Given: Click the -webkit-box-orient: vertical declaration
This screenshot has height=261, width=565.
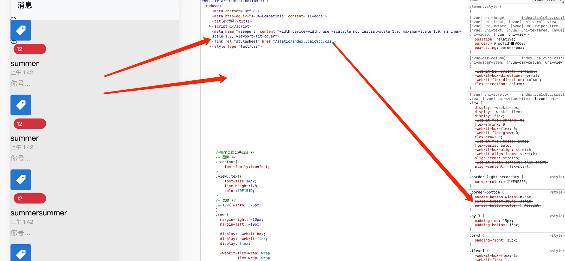Looking at the screenshot, I should pyautogui.click(x=506, y=71).
